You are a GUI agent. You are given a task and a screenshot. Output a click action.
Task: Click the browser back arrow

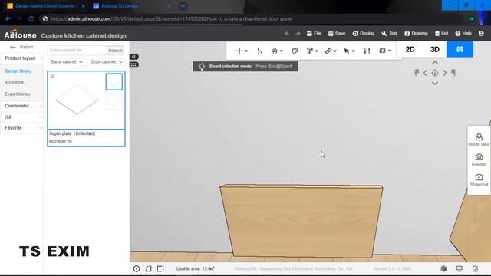coord(8,18)
